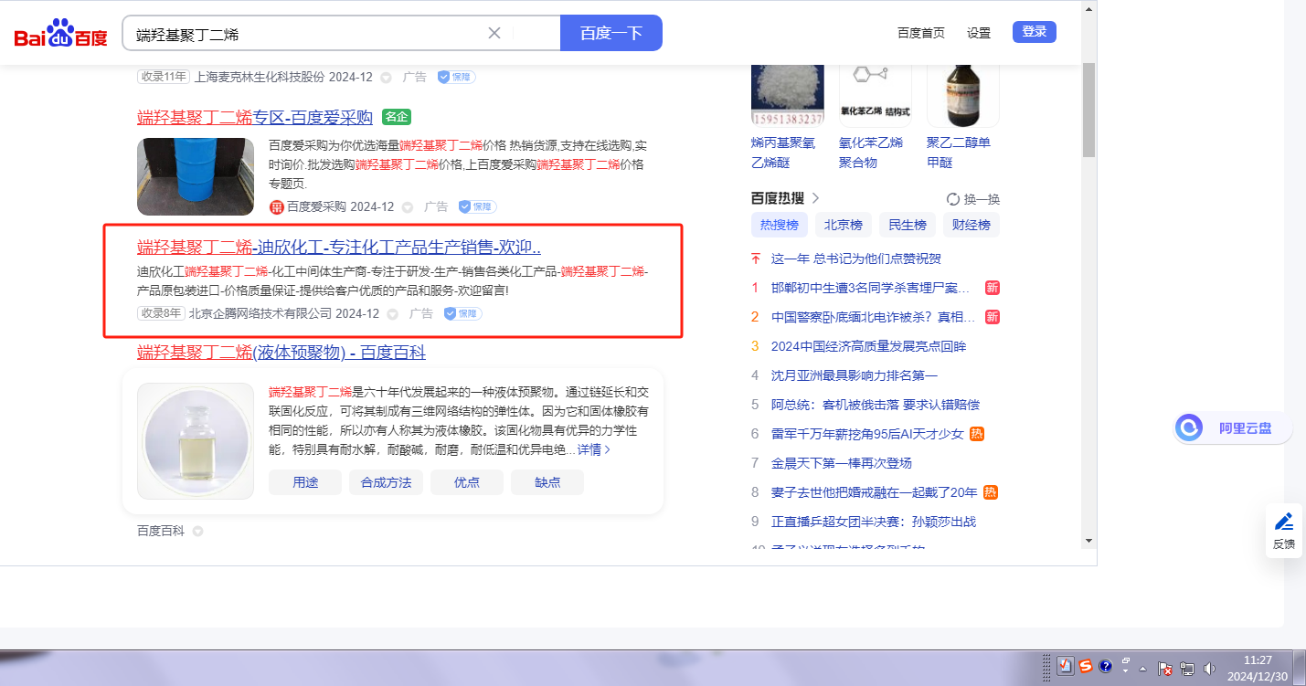
Task: Click 新 tag beside 邯郸初中生遭3名同学杀害埋尸案
Action: [992, 288]
